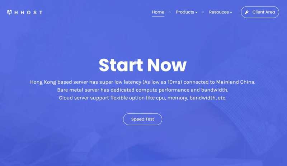The height and width of the screenshot is (166, 287).
Task: Click the Cloud server support sentence
Action: (142, 98)
